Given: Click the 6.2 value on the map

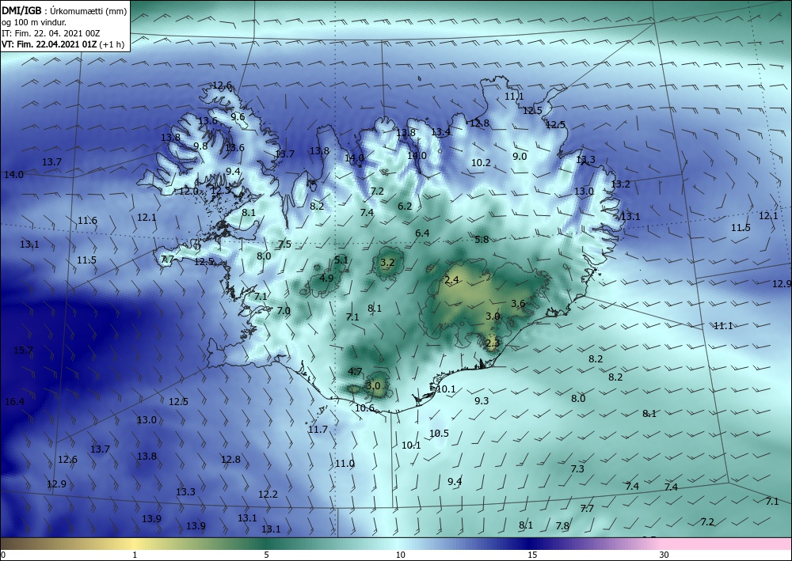Looking at the screenshot, I should click(x=405, y=206).
